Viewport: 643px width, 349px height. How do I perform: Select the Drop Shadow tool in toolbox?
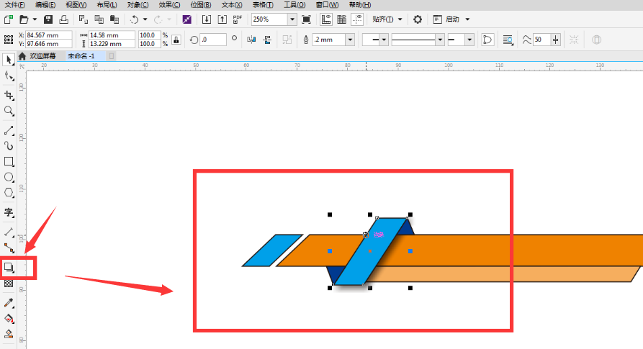9,268
